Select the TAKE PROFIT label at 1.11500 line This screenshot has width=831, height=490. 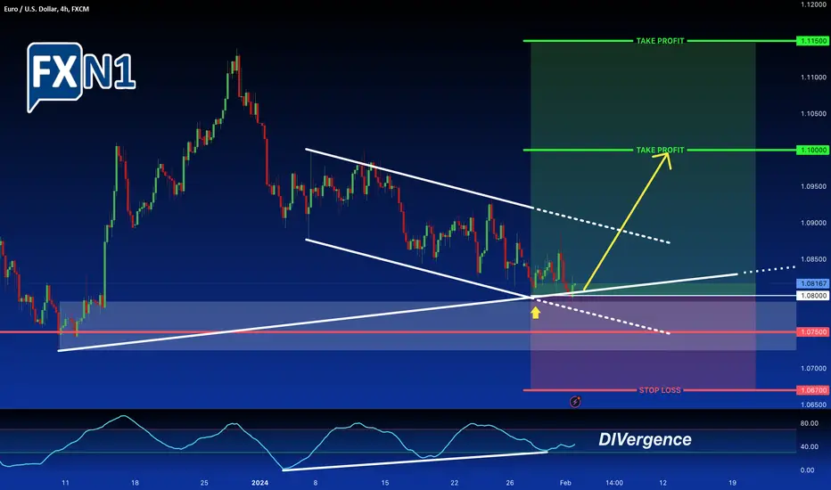pyautogui.click(x=660, y=41)
